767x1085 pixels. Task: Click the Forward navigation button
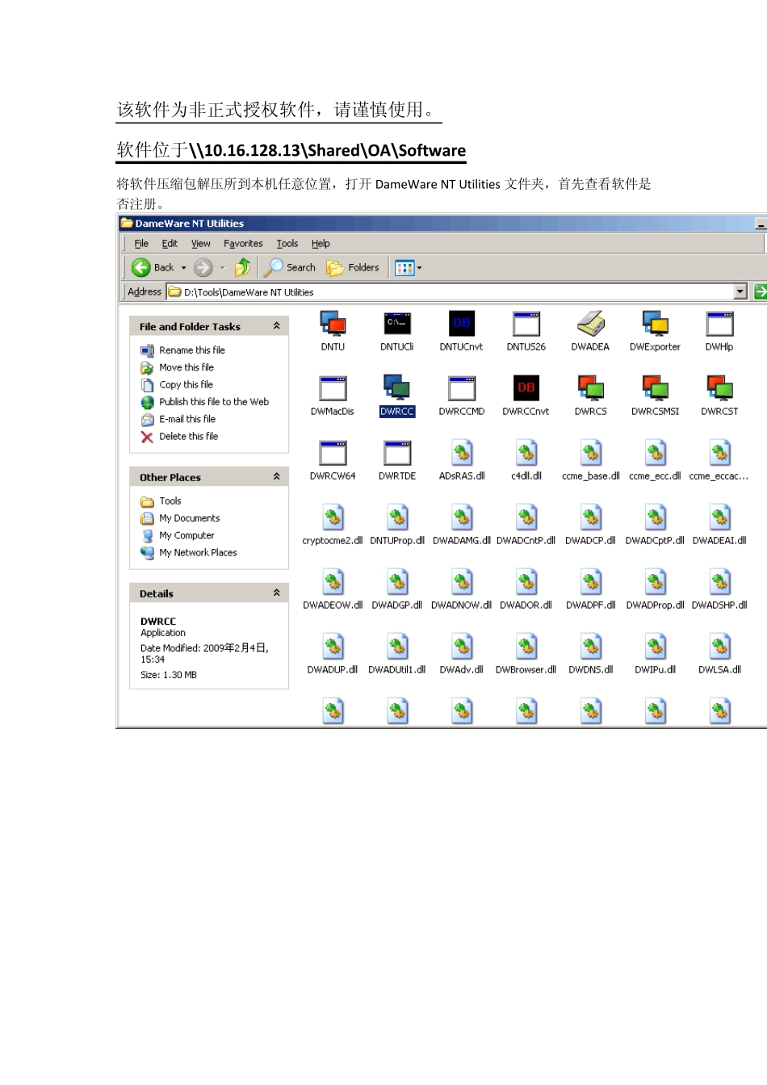click(203, 267)
